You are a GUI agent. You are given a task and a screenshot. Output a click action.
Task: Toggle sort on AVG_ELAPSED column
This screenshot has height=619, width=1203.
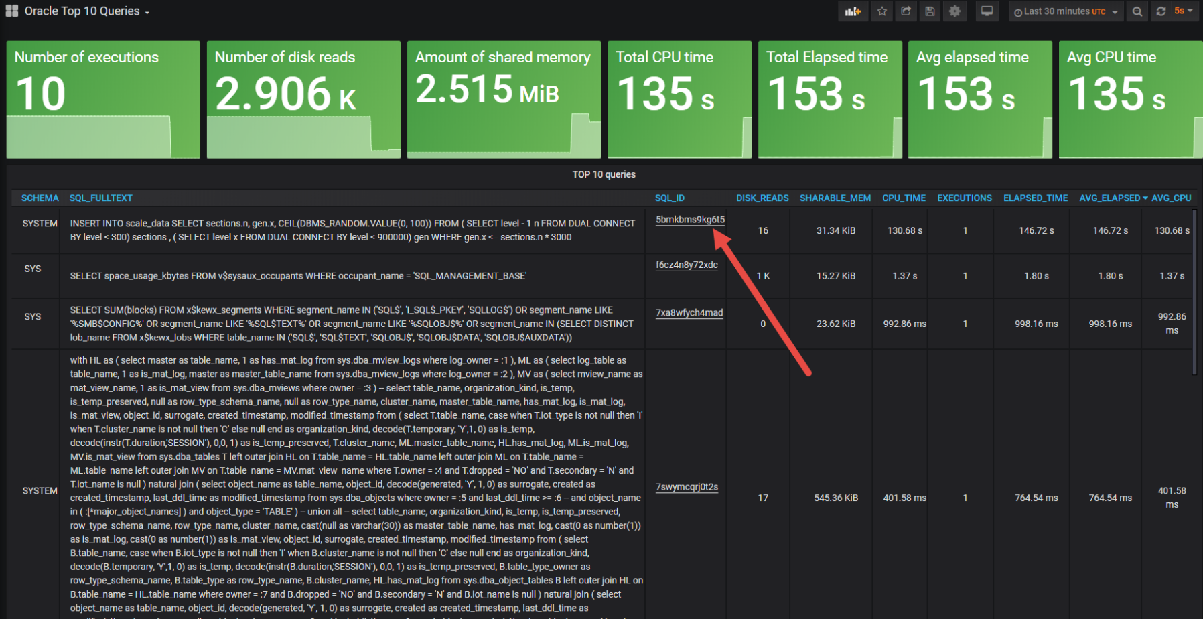click(x=1113, y=198)
